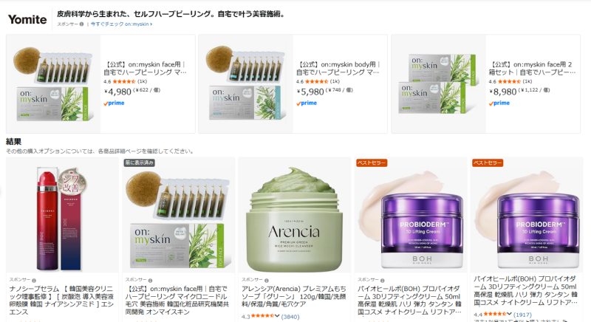The width and height of the screenshot is (591, 322).
Task: Open sponsor info icon beside top banner
Action: pos(81,24)
